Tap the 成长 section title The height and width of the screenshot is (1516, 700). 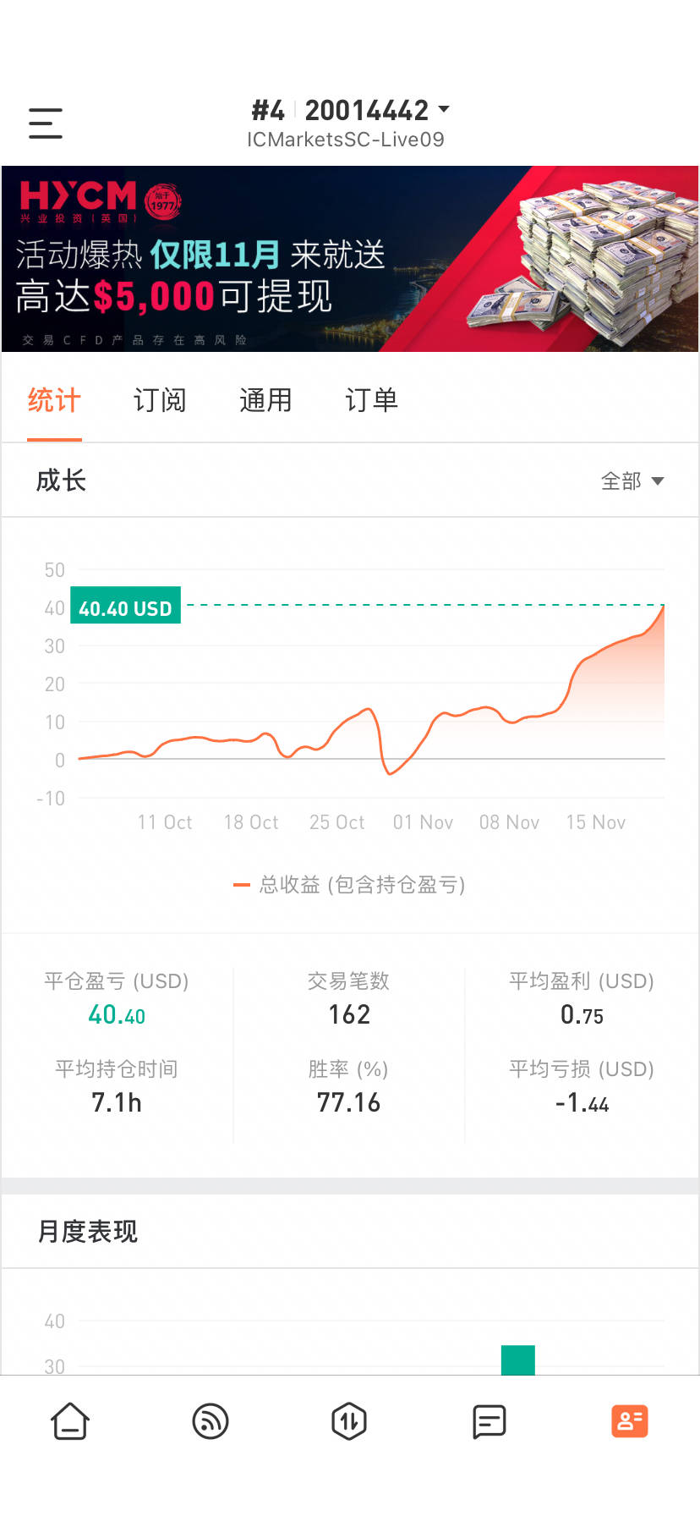tap(61, 481)
